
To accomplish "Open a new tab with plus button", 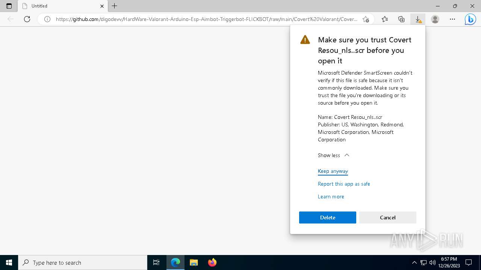I will pos(115,6).
